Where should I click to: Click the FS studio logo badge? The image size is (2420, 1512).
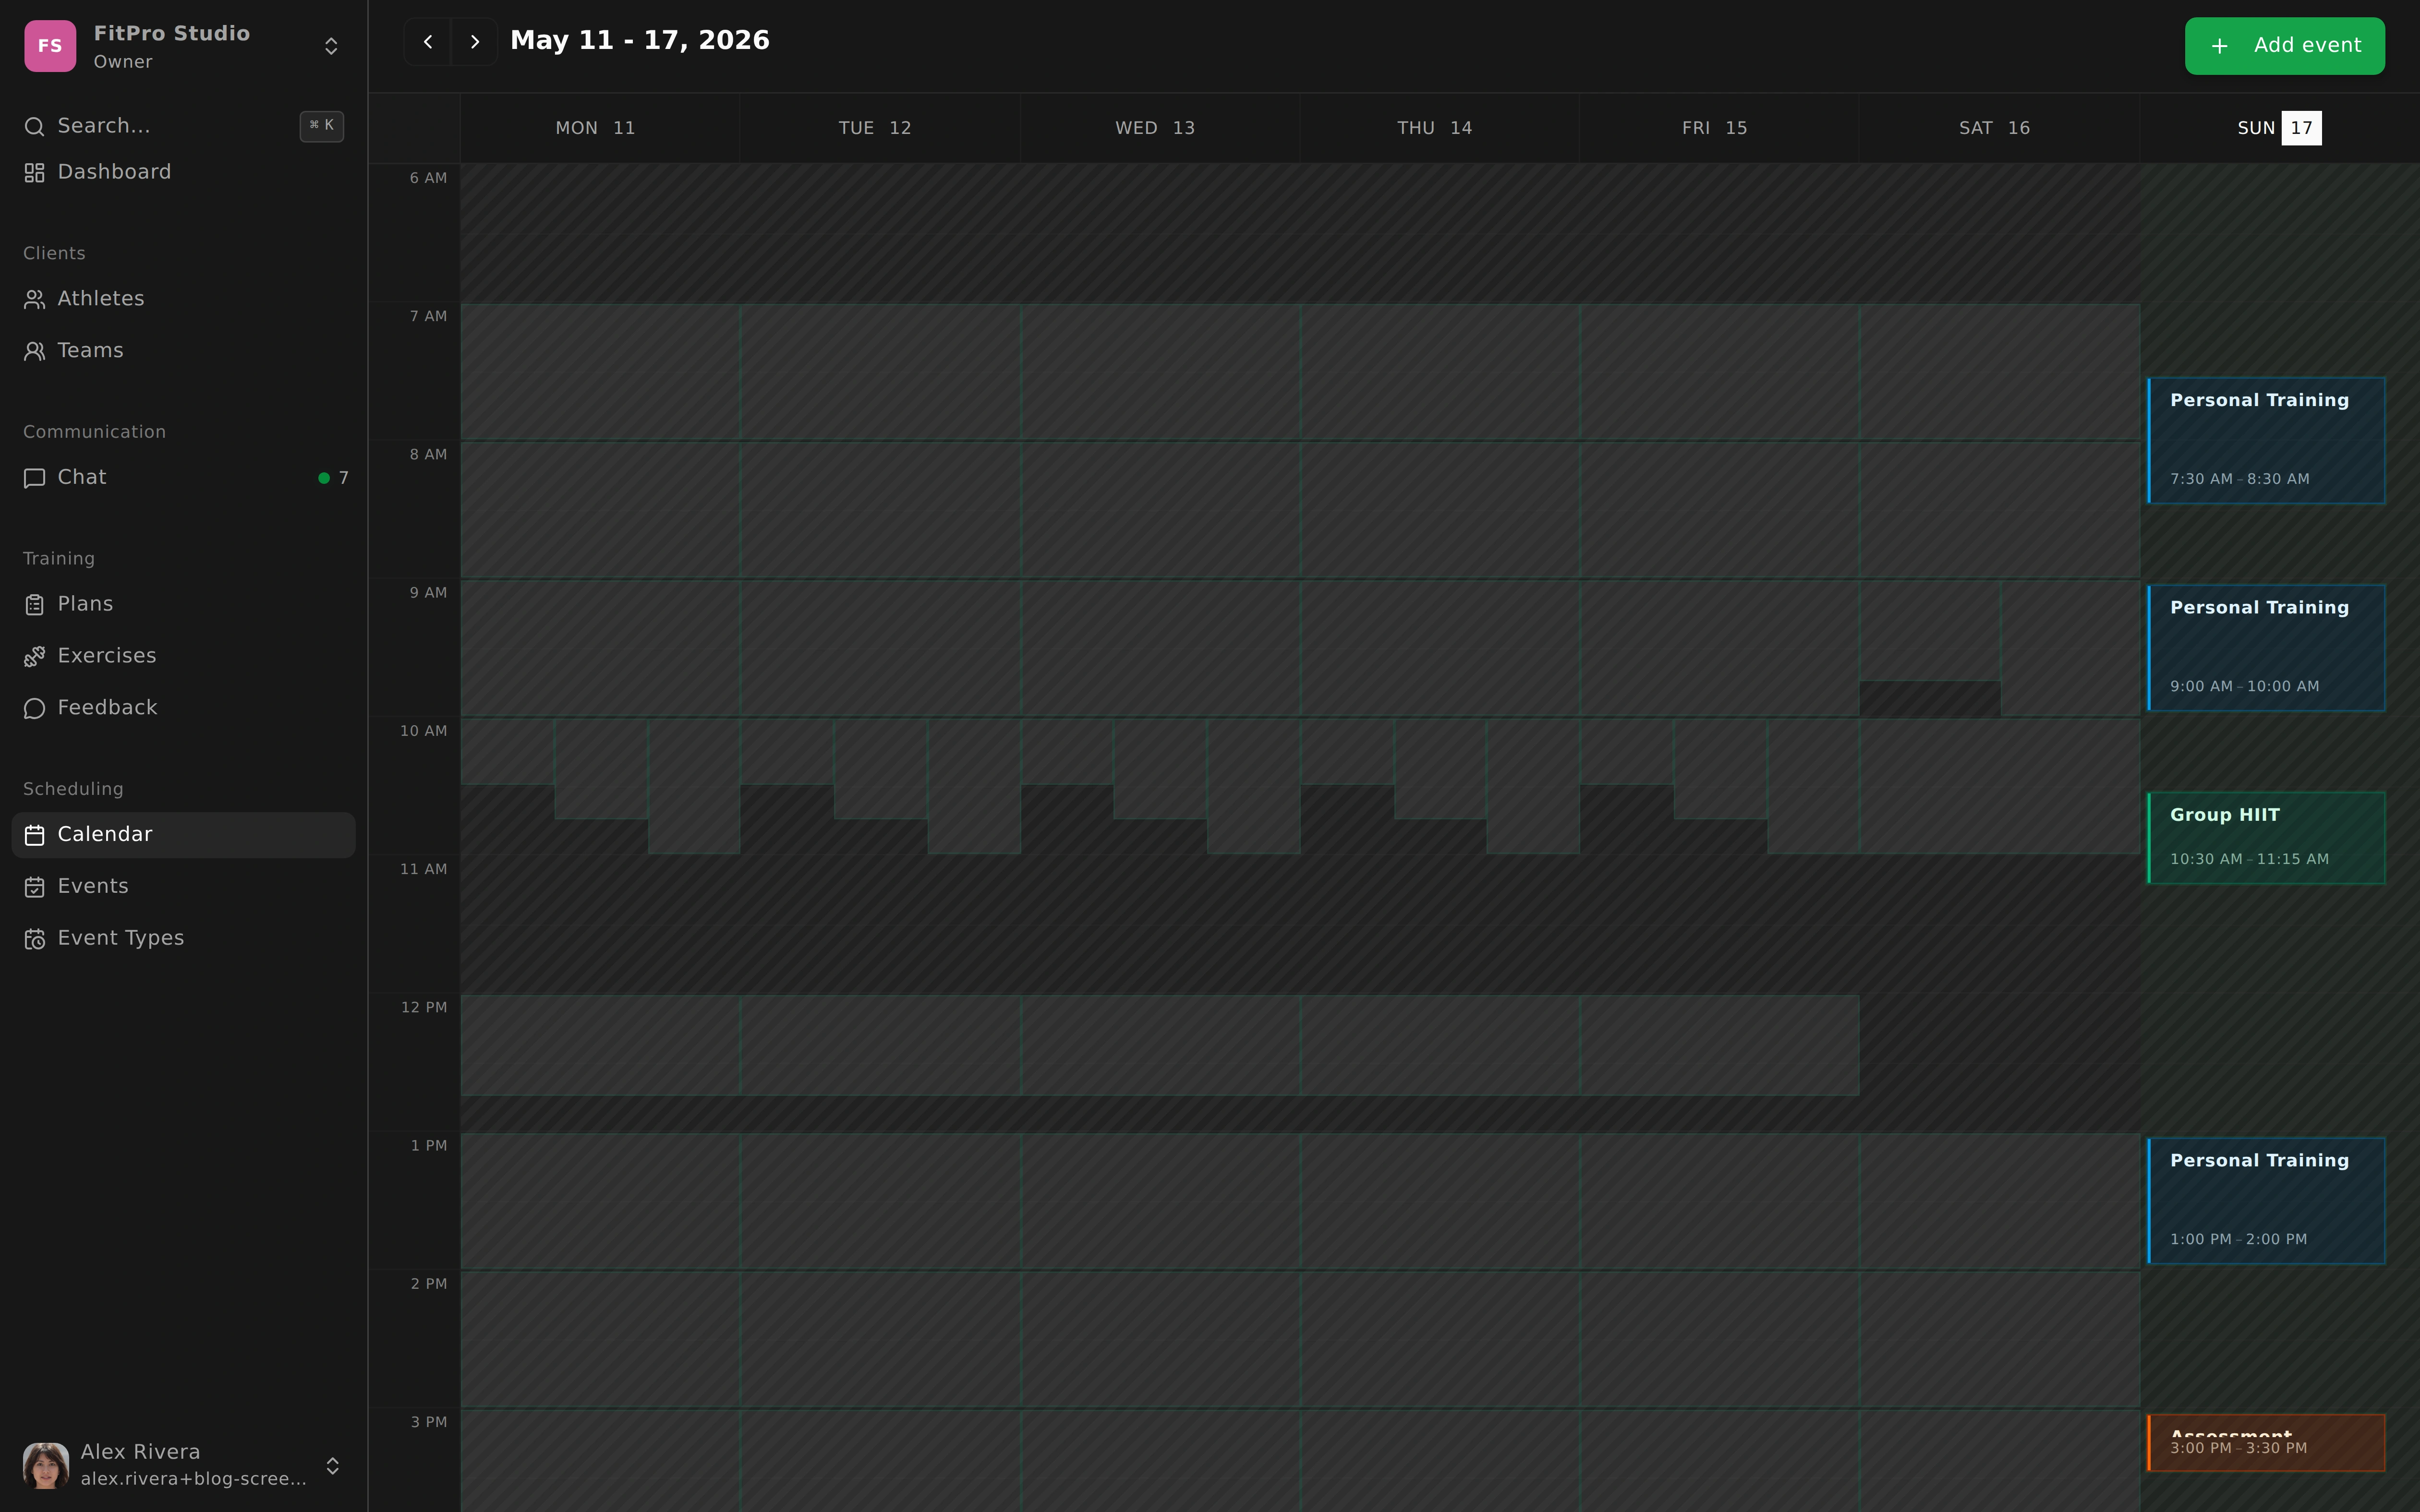pos(50,46)
